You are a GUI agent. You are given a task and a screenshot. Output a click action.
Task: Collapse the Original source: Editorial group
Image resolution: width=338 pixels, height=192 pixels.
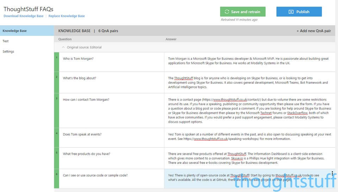63,47
